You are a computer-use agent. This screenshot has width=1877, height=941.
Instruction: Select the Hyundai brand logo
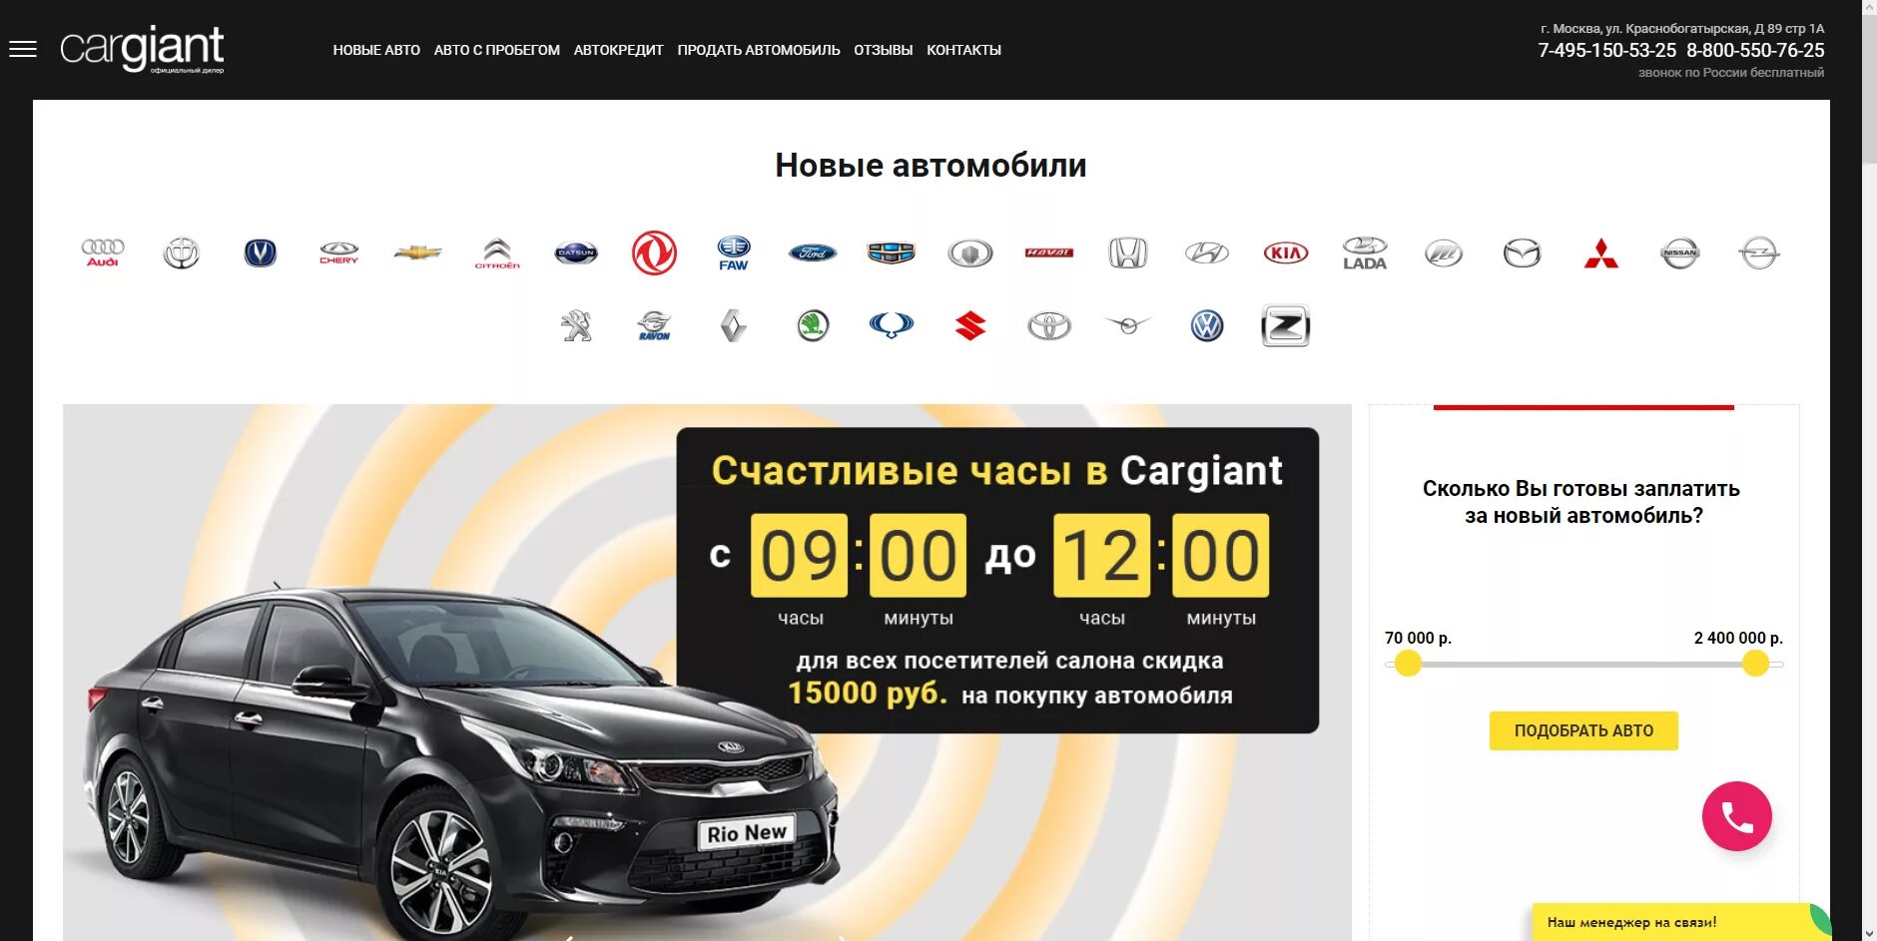(1207, 253)
